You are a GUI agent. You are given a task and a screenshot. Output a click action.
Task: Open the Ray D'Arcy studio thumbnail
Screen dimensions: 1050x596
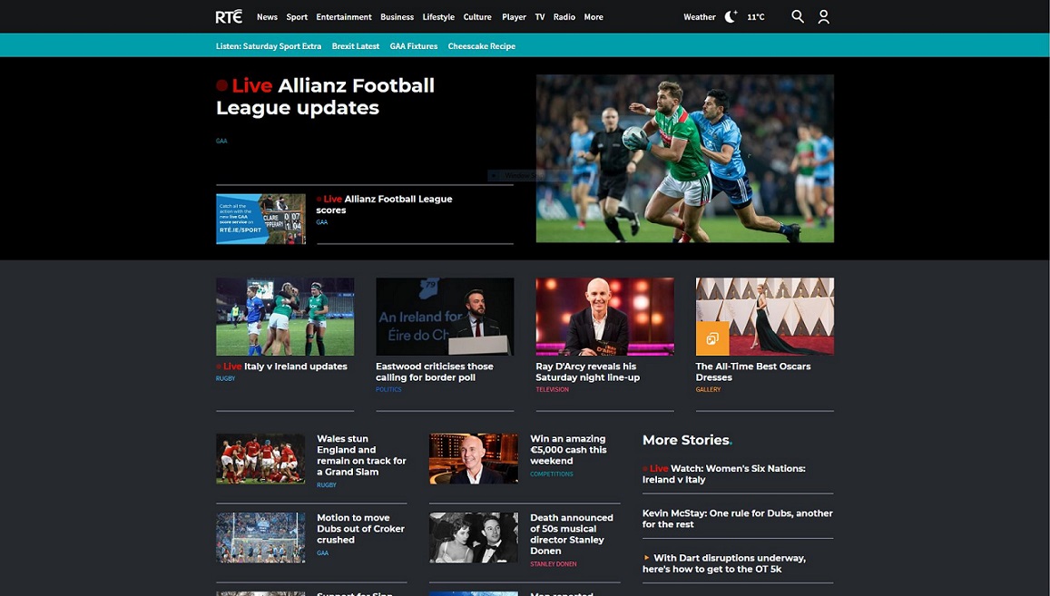(604, 317)
